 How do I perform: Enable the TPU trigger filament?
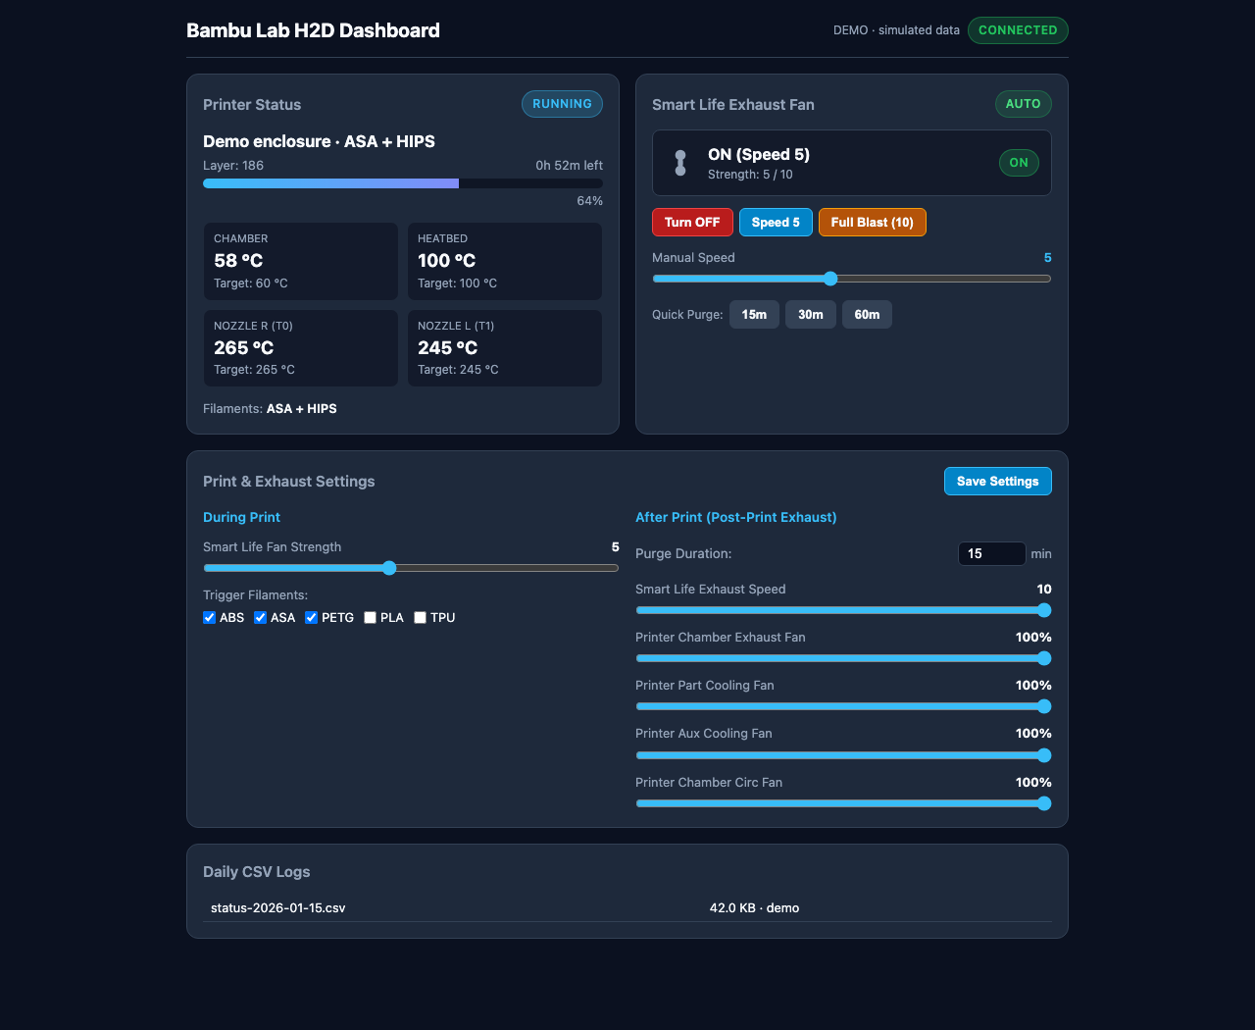tap(420, 617)
